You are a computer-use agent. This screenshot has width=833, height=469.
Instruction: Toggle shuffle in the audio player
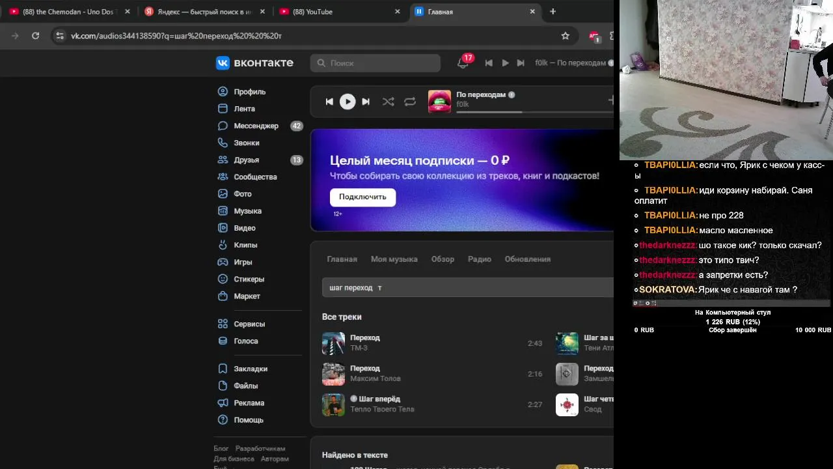388,102
